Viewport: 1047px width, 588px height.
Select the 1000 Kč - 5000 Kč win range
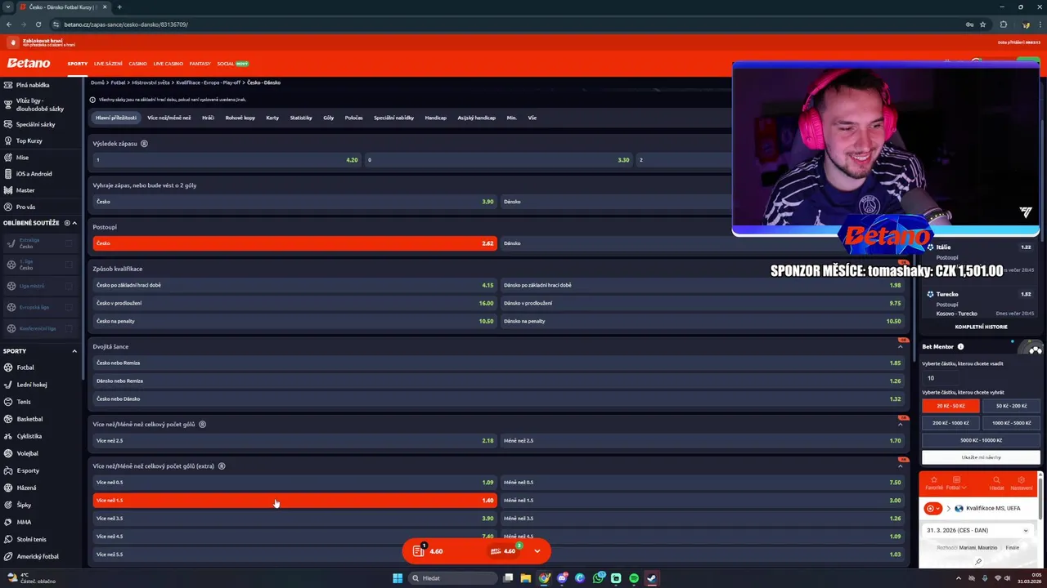click(1012, 423)
